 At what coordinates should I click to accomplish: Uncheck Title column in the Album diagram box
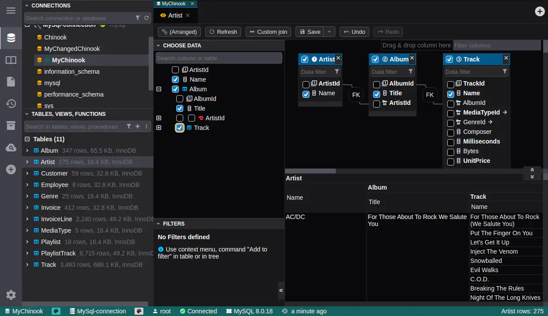click(377, 94)
